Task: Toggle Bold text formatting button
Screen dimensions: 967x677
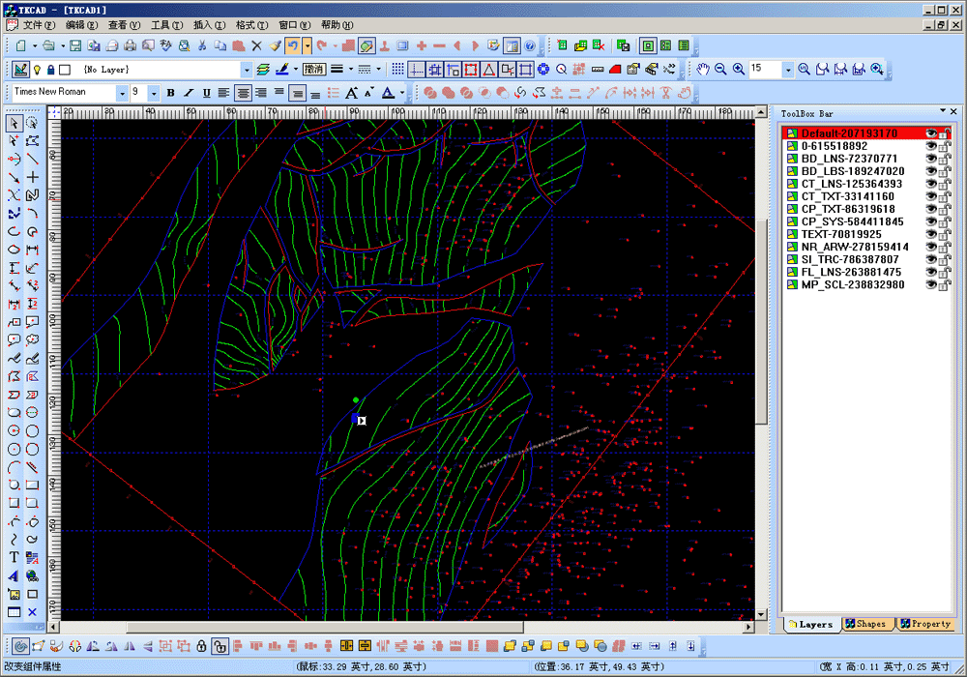Action: click(x=171, y=93)
